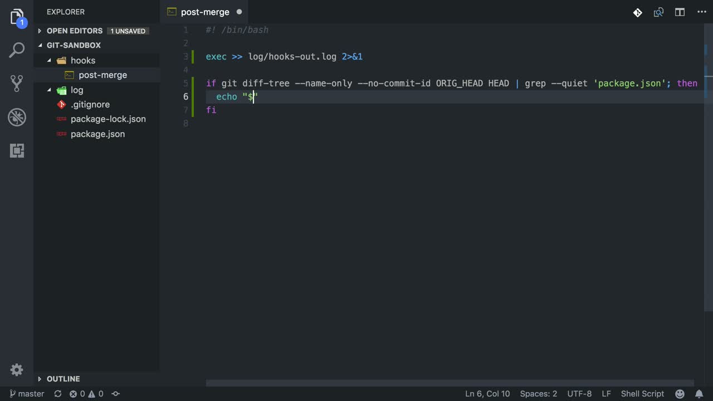This screenshot has height=401, width=713.
Task: Click the 'fi' keyword on line 7
Action: click(211, 110)
